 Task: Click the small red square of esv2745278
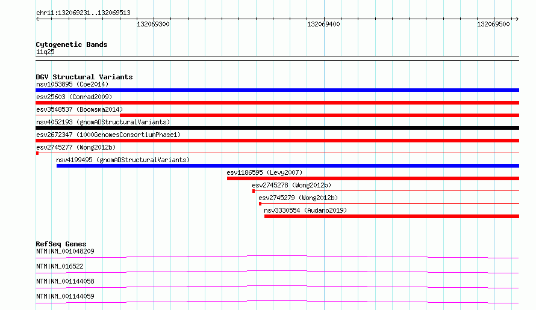tap(254, 191)
